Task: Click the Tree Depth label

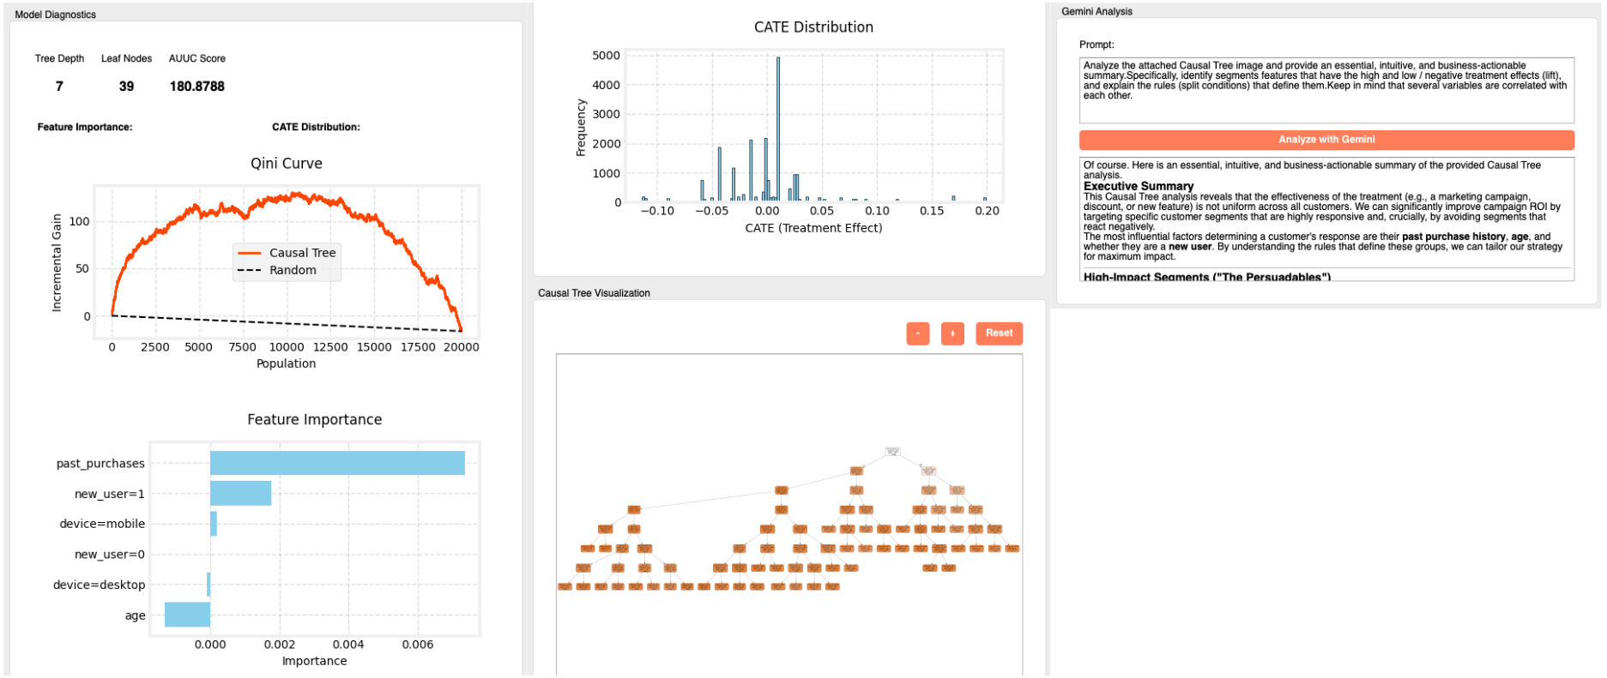Action: pyautogui.click(x=59, y=58)
